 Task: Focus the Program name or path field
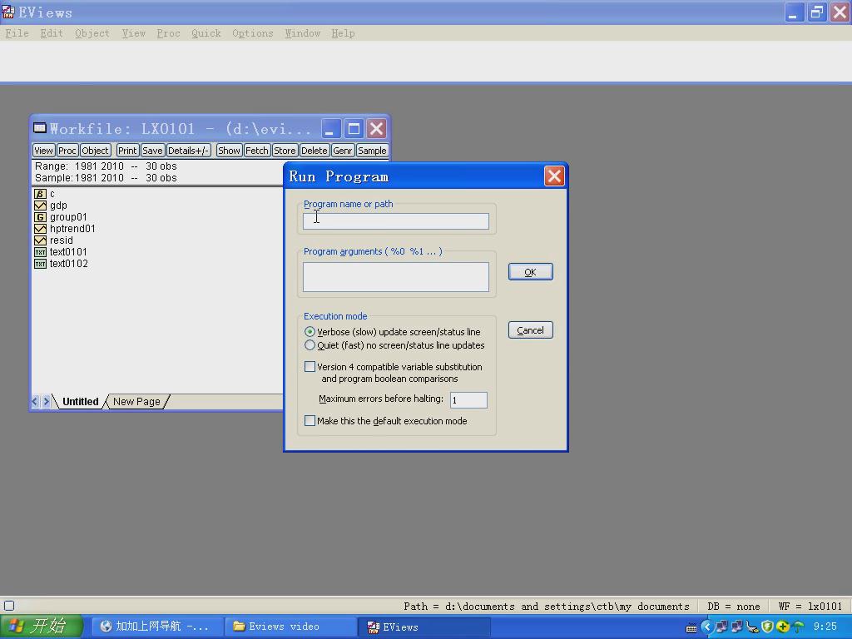(395, 220)
